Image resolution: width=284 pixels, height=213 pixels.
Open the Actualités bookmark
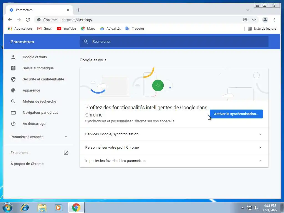[110, 29]
